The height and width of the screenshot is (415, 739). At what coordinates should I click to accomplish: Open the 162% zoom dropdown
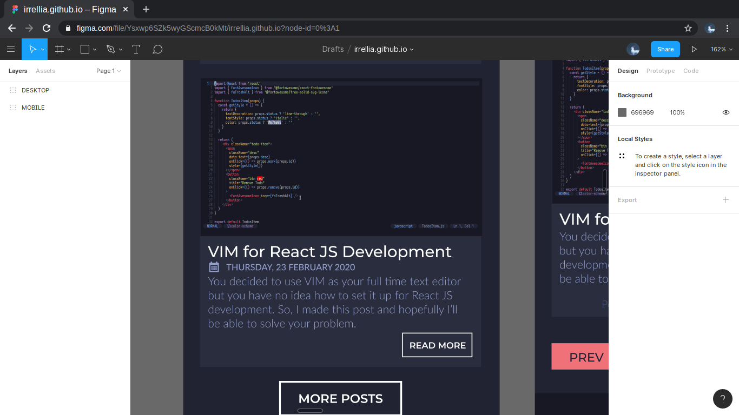[722, 49]
